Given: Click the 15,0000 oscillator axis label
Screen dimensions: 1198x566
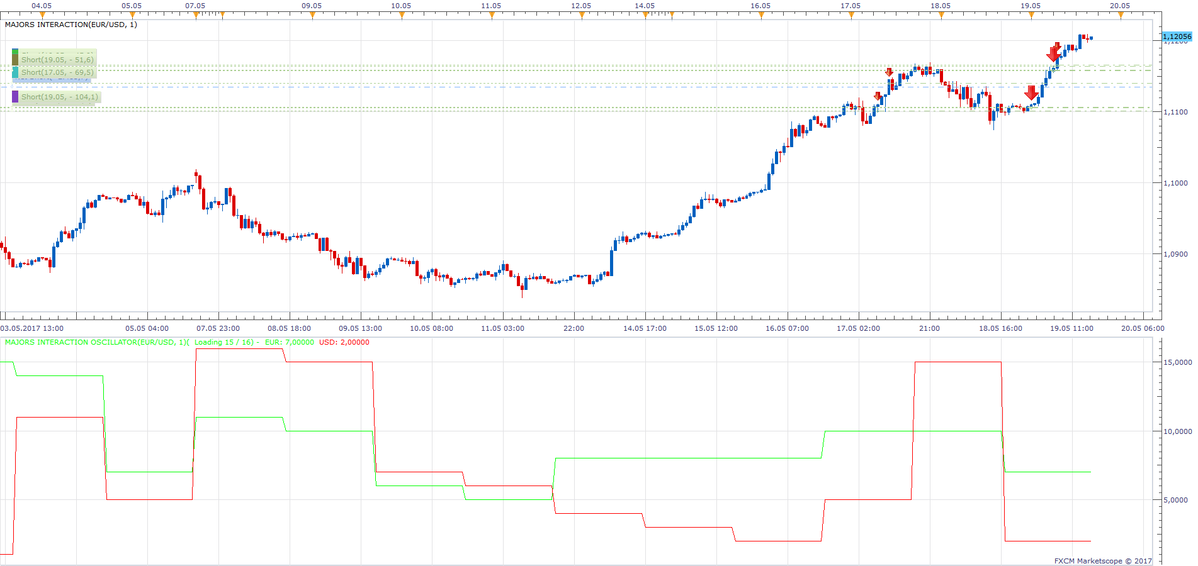Looking at the screenshot, I should (x=1177, y=362).
